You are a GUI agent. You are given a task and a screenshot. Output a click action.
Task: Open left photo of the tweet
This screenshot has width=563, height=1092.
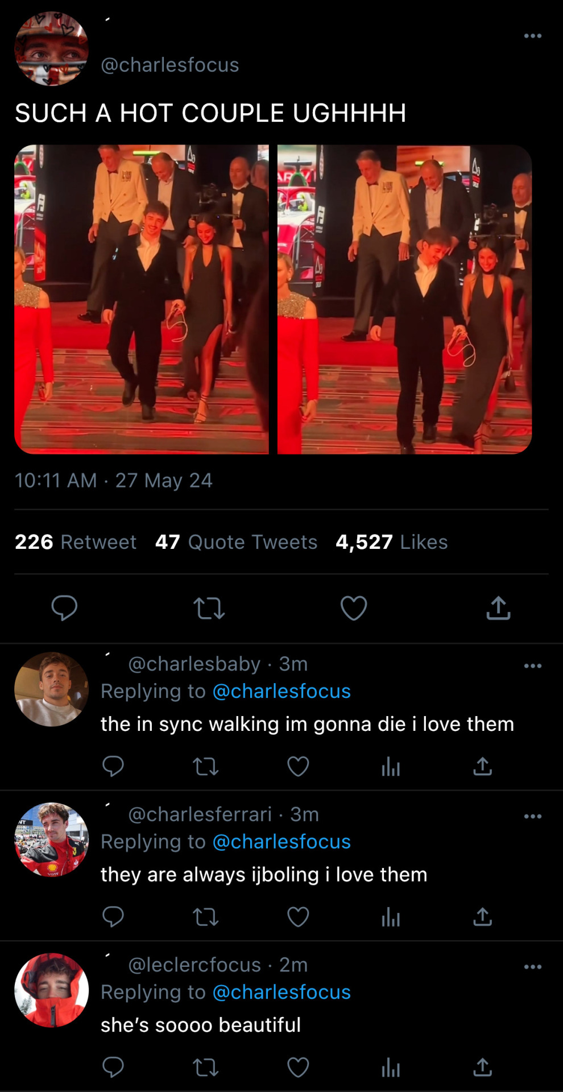tap(141, 299)
